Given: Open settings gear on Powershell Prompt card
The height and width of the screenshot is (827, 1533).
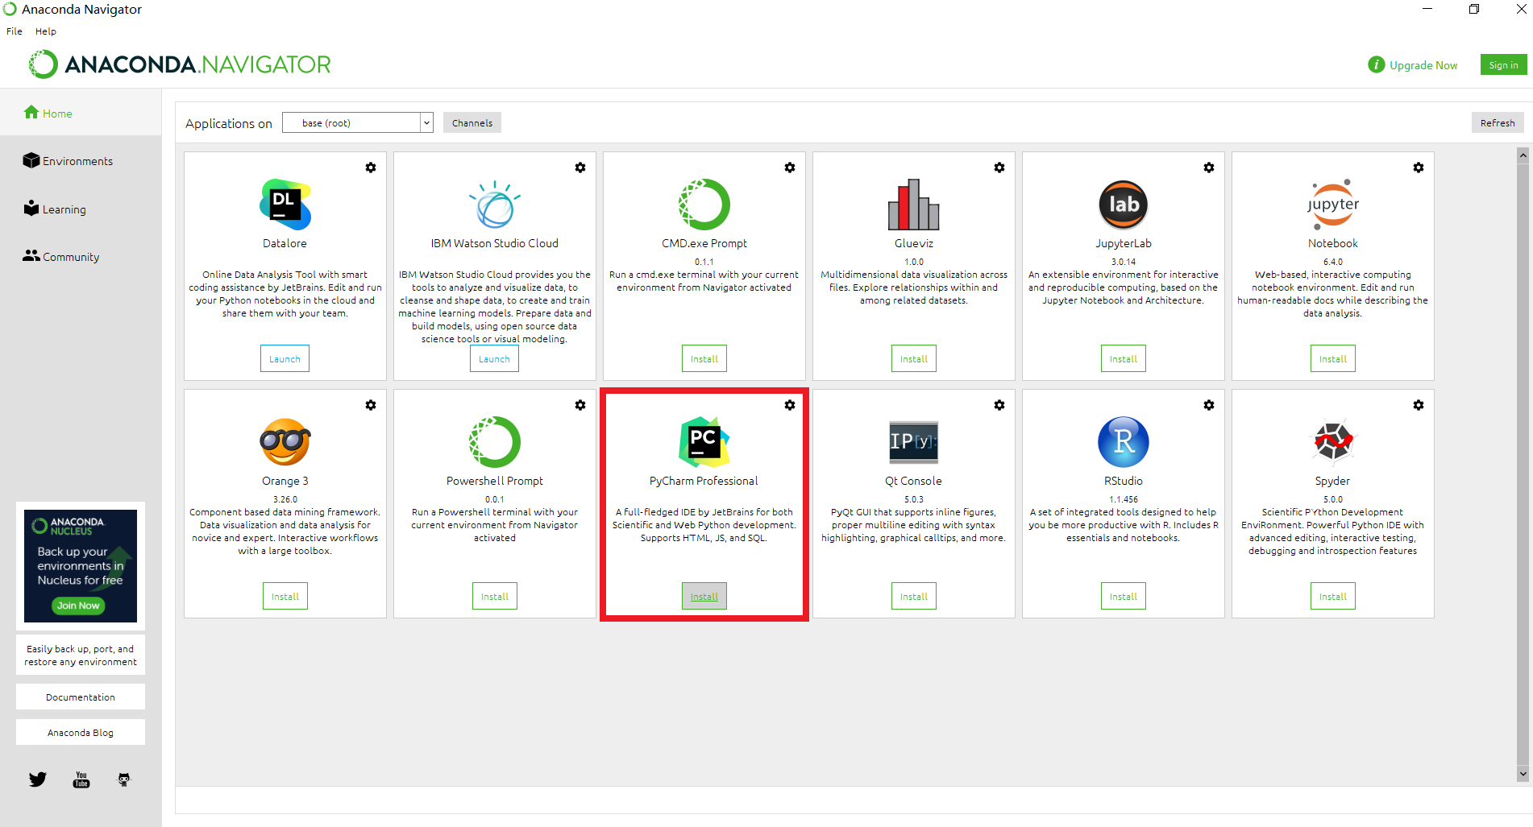Looking at the screenshot, I should point(580,405).
